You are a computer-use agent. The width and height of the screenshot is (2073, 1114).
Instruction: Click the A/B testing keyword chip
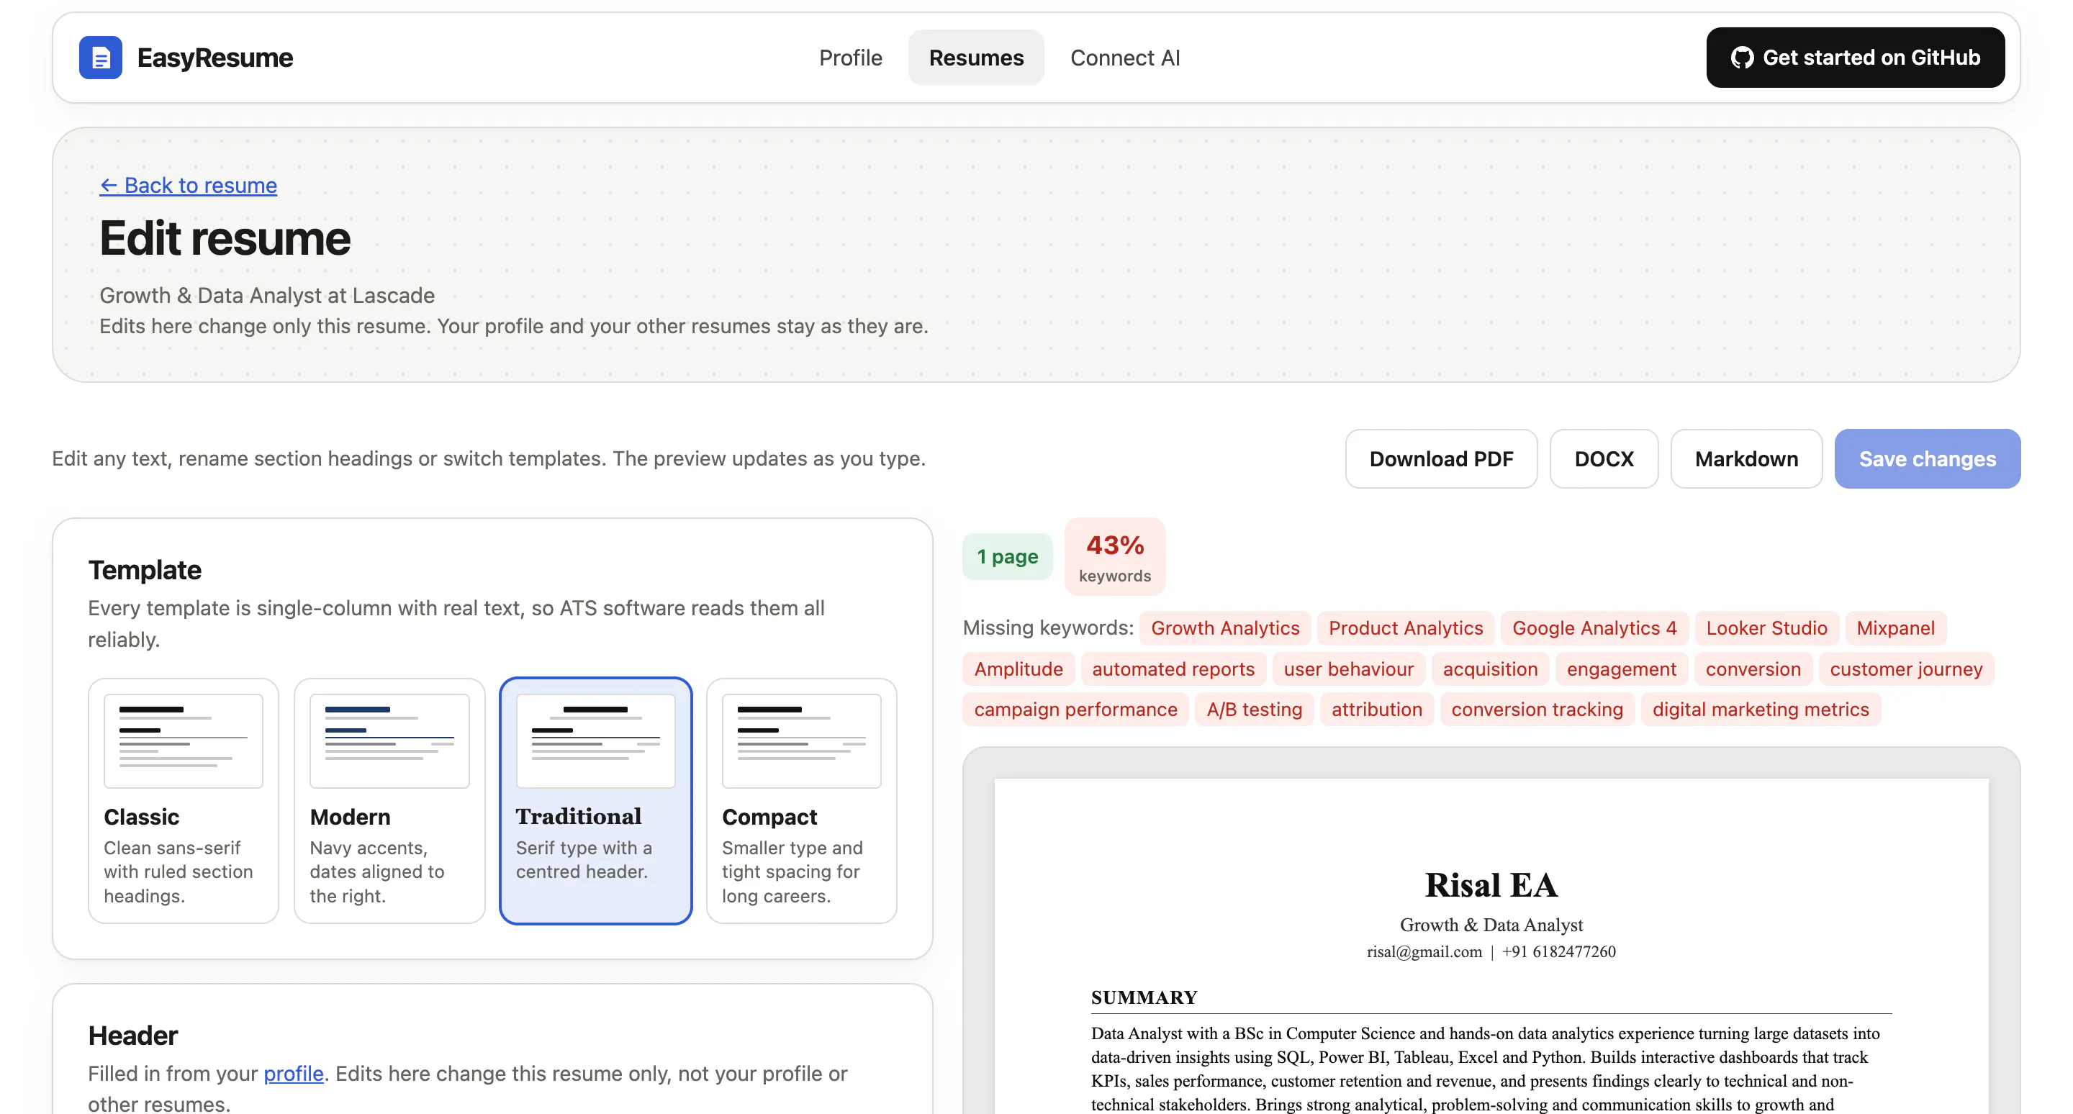[x=1254, y=709]
